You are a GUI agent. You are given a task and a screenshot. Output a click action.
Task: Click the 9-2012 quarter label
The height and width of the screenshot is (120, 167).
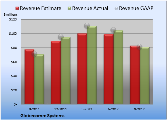139,109
